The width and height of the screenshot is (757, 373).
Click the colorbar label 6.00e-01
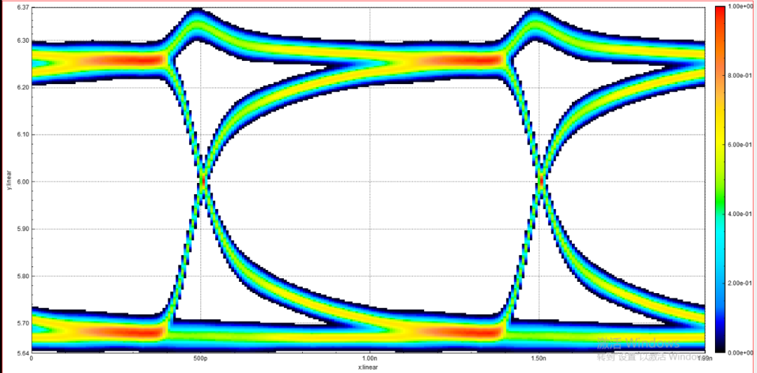coord(741,145)
